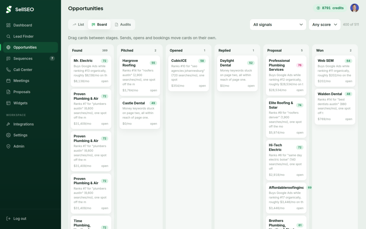Click the Opportunities globe icon
Screen dimensions: 366x229
9,48
